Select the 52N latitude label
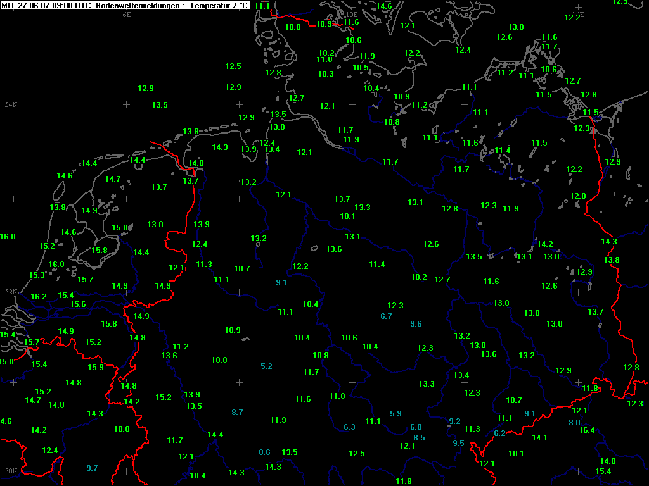649x486 pixels. coord(11,292)
